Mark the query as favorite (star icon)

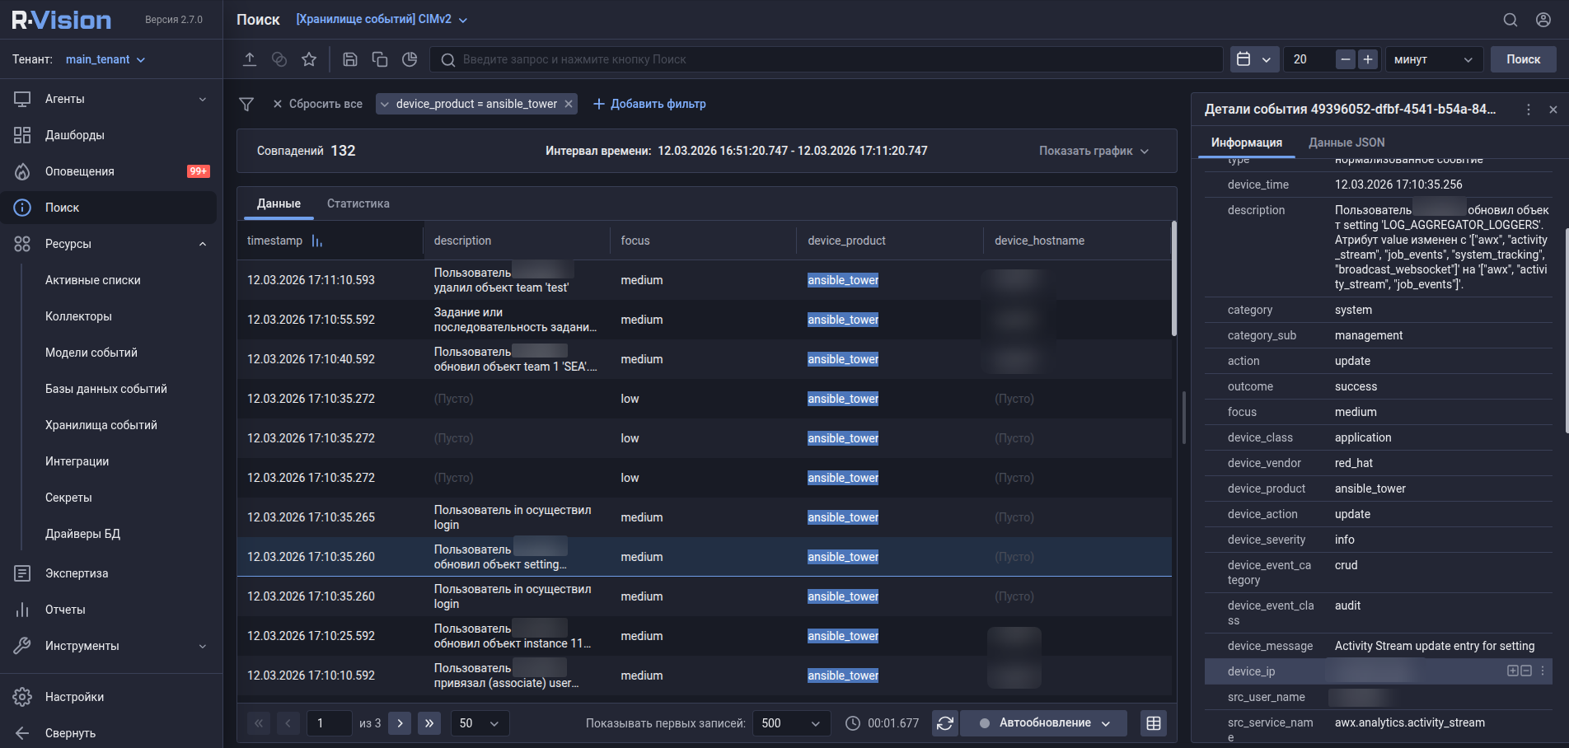[309, 58]
